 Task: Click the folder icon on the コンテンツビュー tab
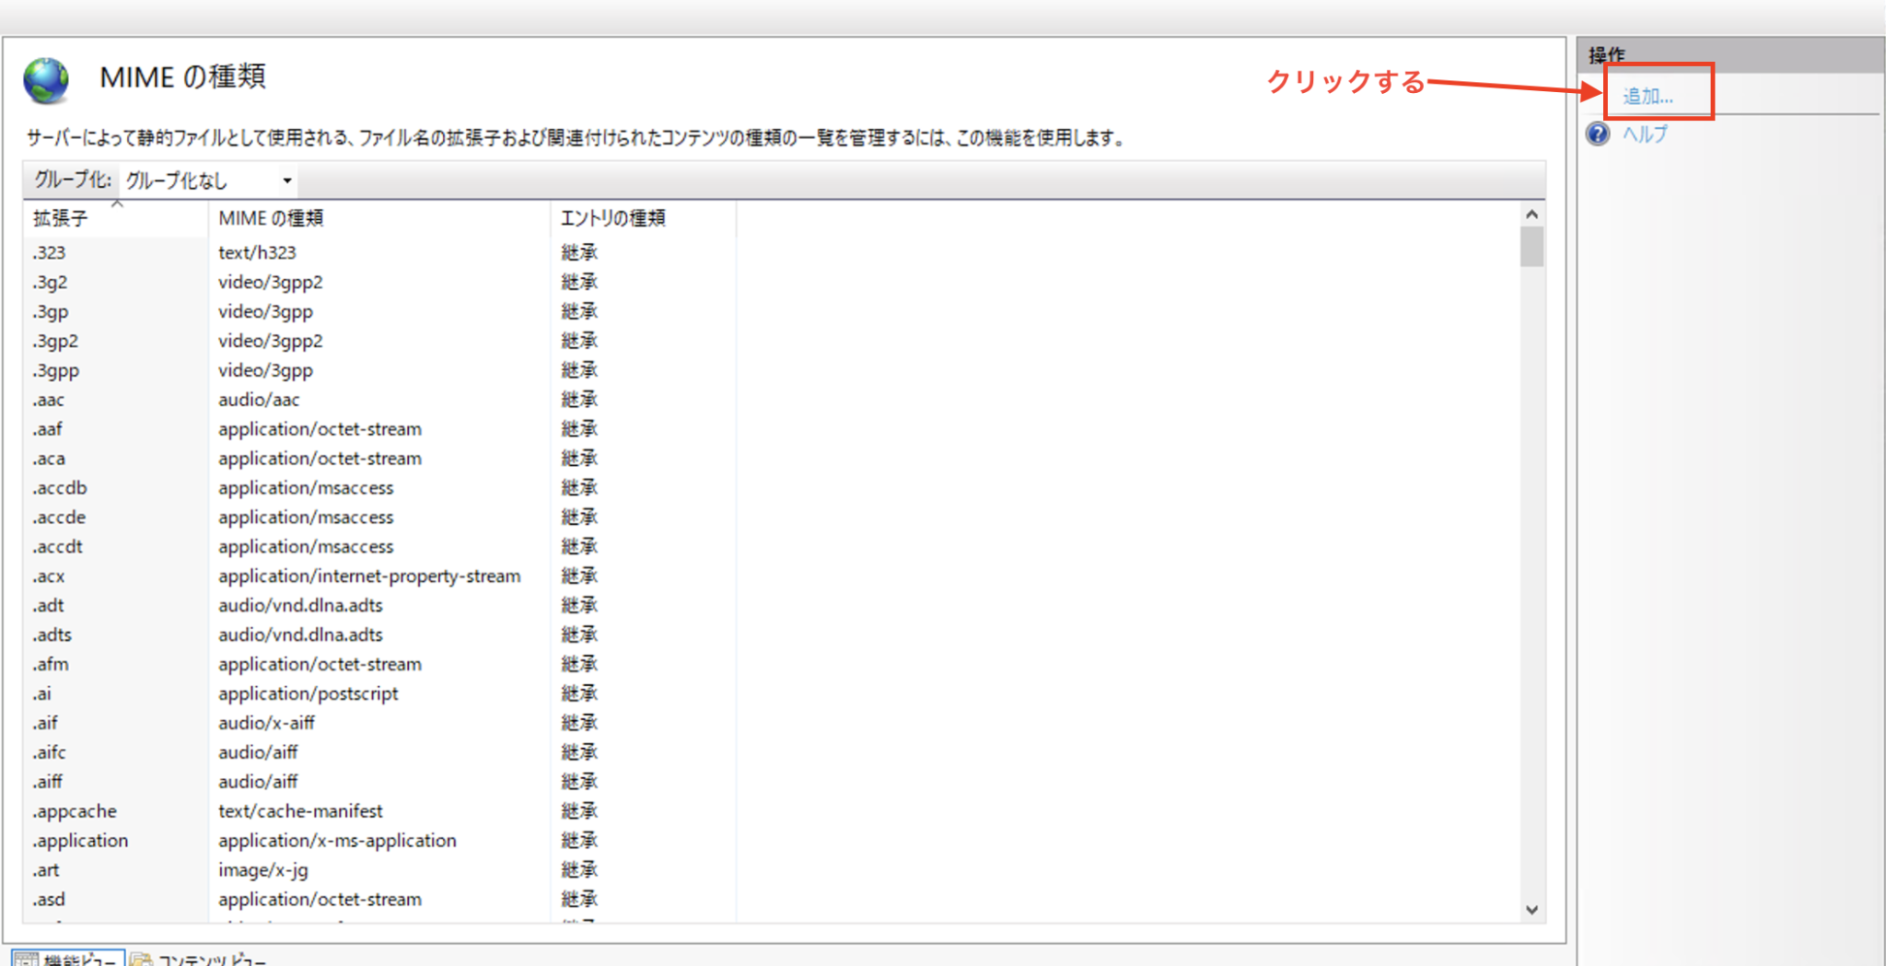[140, 959]
